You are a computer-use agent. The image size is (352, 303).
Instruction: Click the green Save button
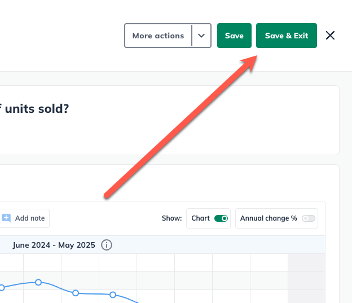click(234, 36)
